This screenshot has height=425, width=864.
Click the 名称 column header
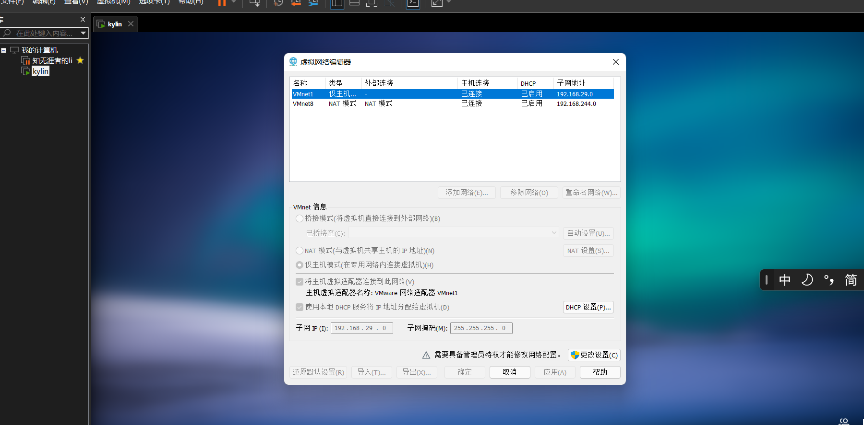[308, 83]
